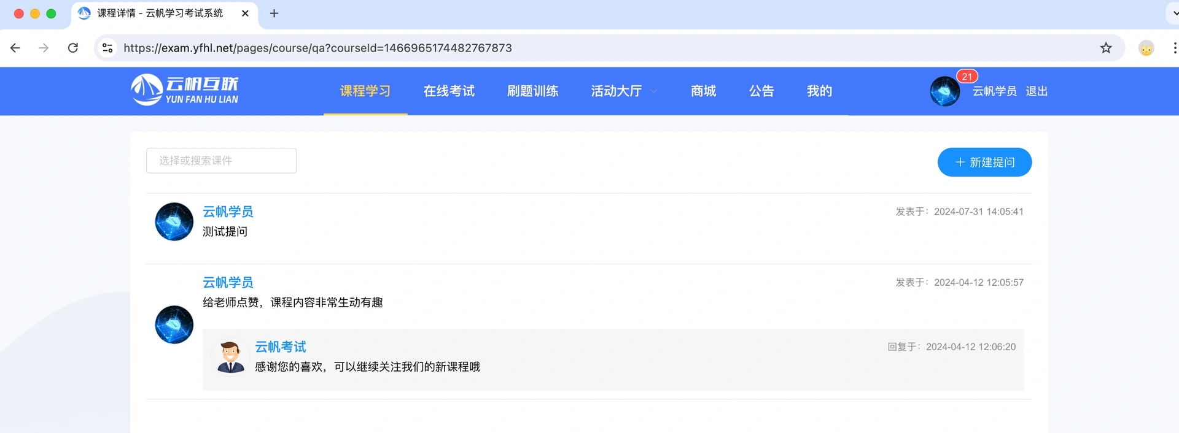Screen dimensions: 1179x433
Task: Click avatar beside 测试提问 post
Action: coord(174,221)
